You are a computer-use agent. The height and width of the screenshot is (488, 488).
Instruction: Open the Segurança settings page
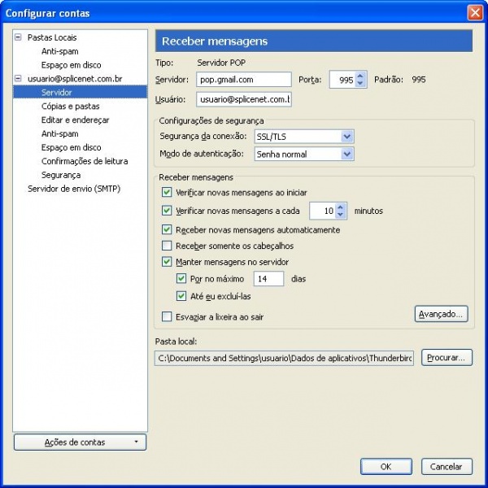tap(61, 175)
